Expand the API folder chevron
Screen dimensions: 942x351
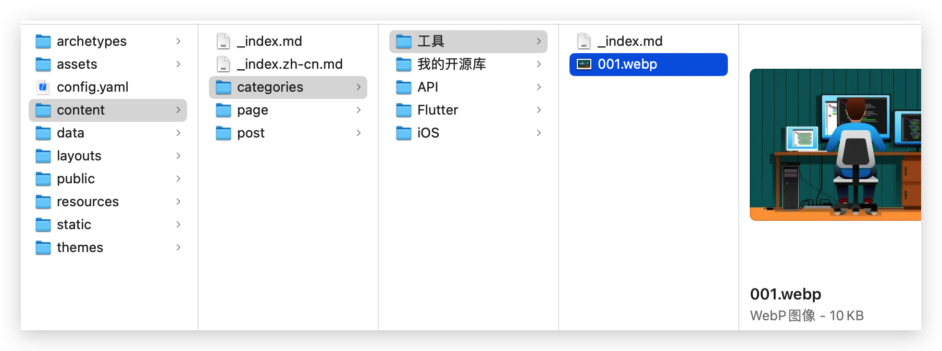pos(539,87)
